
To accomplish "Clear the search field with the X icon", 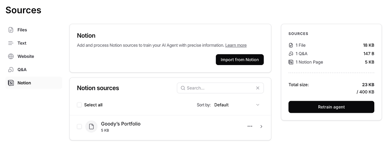I will coord(258,88).
